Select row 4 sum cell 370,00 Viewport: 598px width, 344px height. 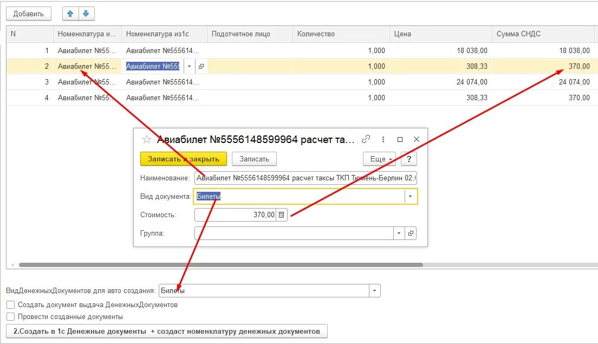[x=543, y=98]
